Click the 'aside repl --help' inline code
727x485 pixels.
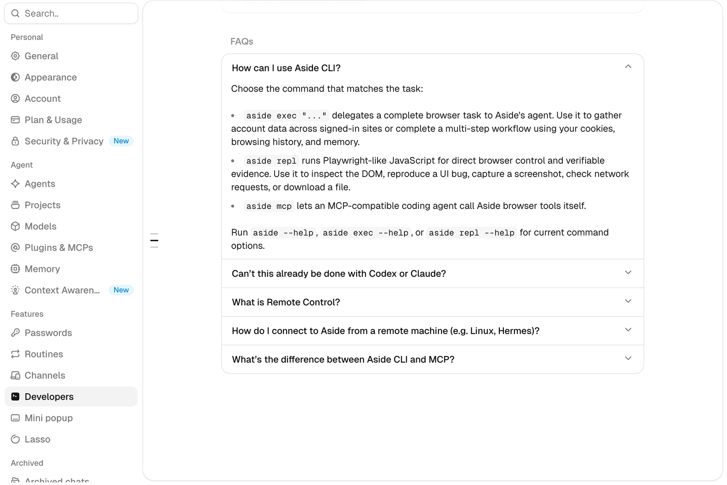pos(472,233)
